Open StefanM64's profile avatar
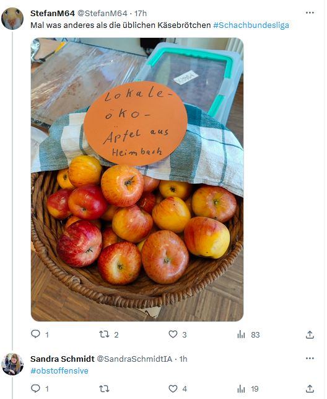 (12, 19)
